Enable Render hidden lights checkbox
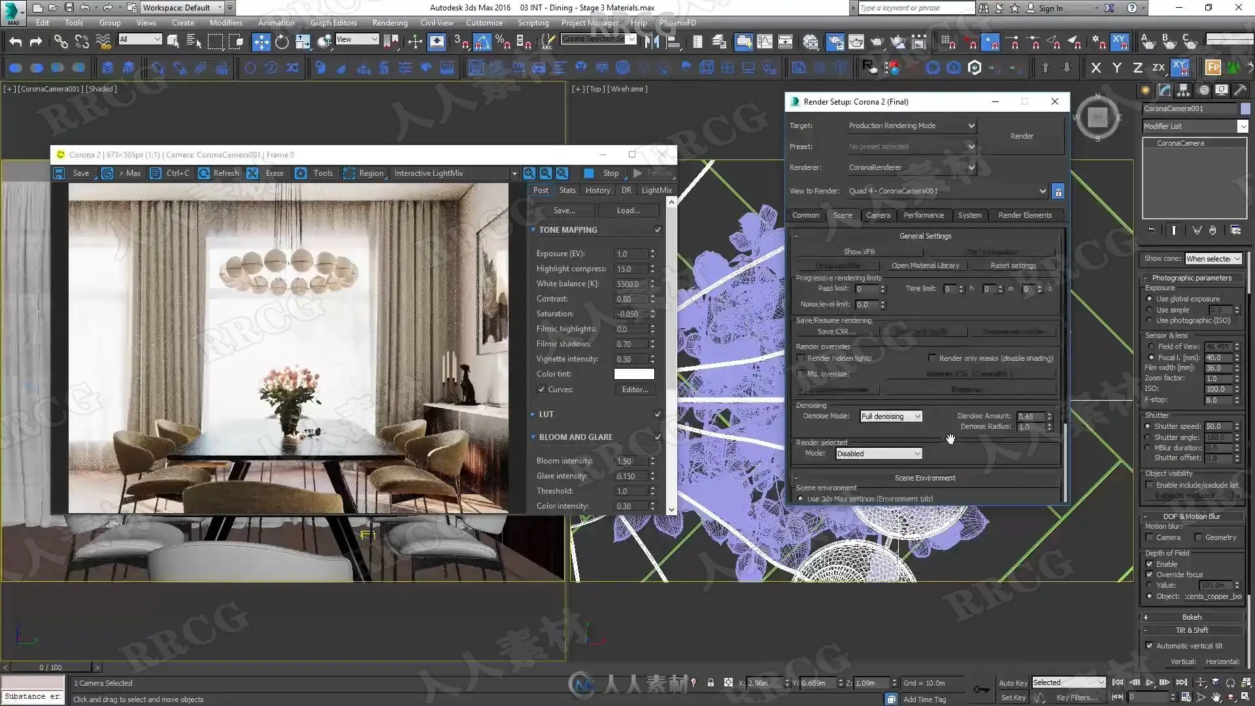 pyautogui.click(x=801, y=358)
